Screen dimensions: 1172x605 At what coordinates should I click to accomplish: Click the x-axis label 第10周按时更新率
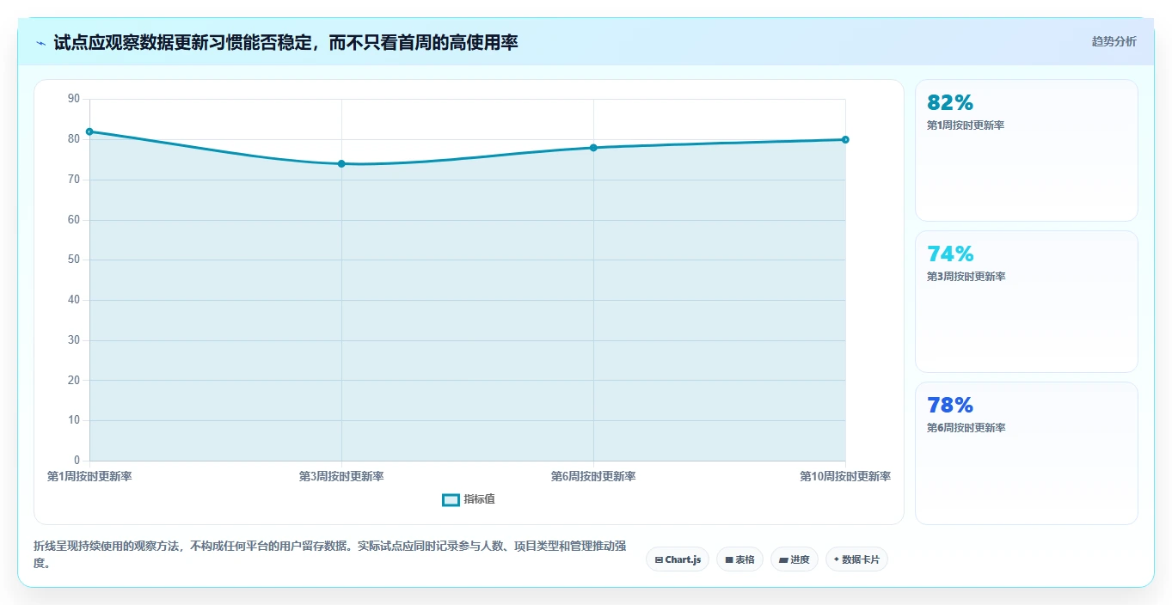(x=845, y=476)
